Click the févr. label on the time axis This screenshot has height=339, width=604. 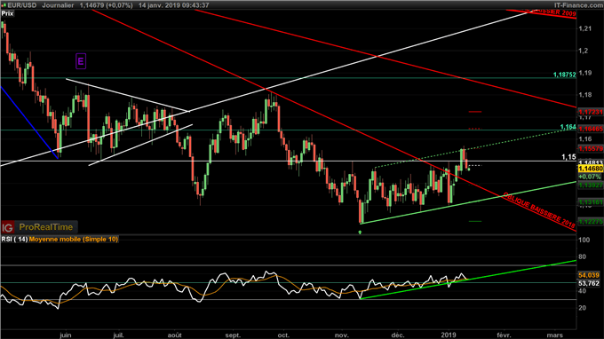[x=504, y=335]
